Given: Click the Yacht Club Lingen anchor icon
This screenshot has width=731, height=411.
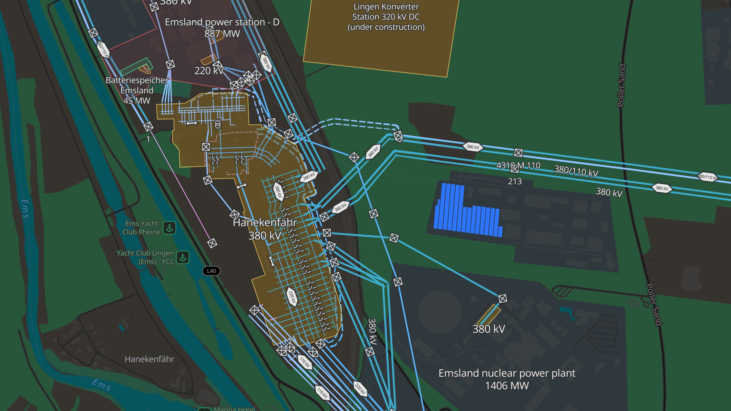Looking at the screenshot, I should pos(183,258).
